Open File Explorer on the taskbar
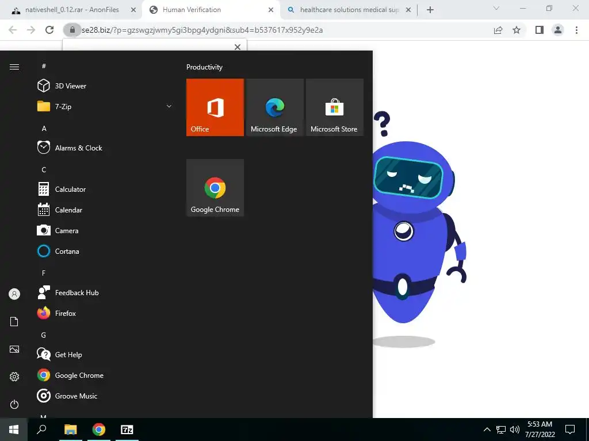 pyautogui.click(x=70, y=430)
